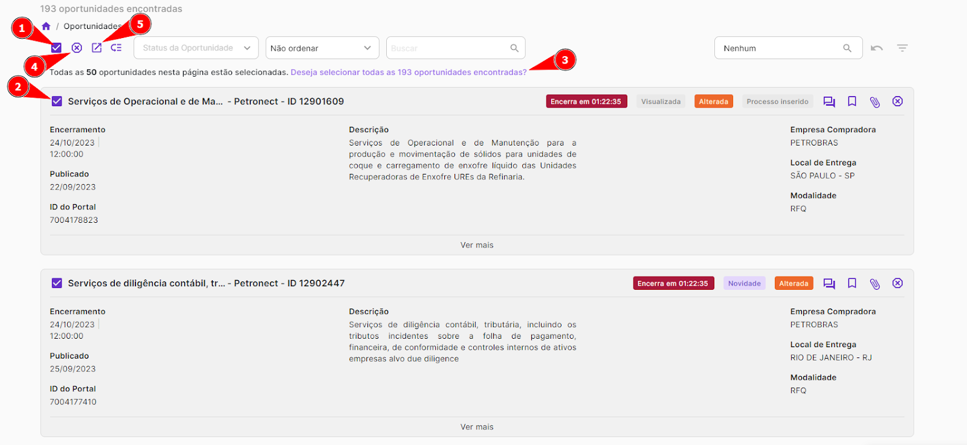Expand Ver mais on the second opportunity
This screenshot has width=967, height=445.
coord(477,427)
